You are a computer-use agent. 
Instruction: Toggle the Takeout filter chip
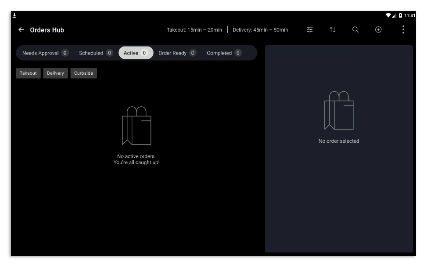coord(27,73)
